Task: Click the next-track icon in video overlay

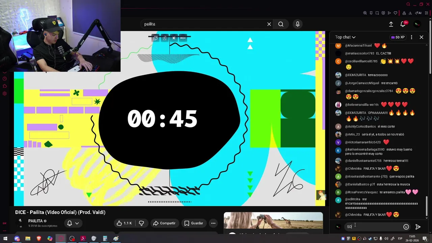Action: pos(174,38)
